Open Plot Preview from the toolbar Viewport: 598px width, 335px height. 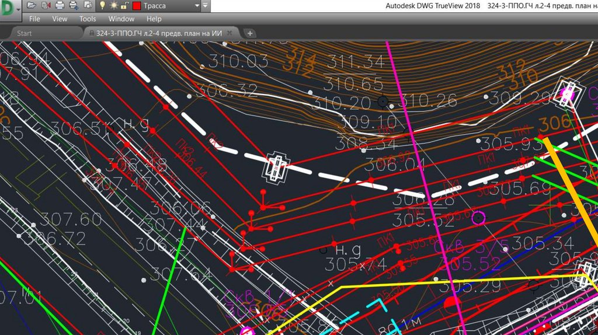tap(87, 6)
